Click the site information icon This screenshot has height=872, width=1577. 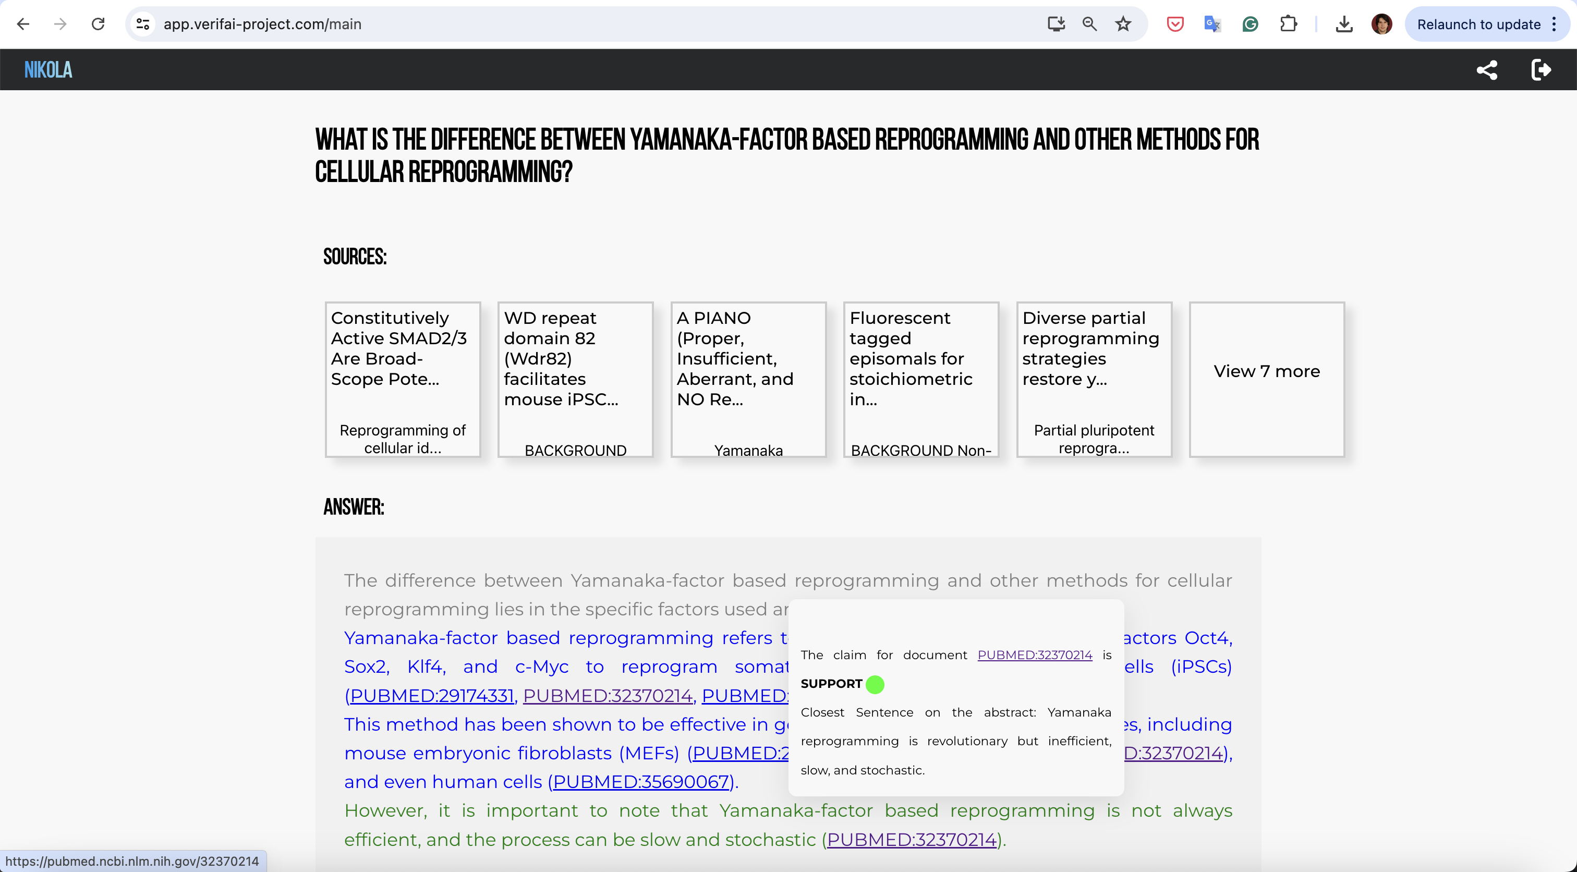(143, 25)
